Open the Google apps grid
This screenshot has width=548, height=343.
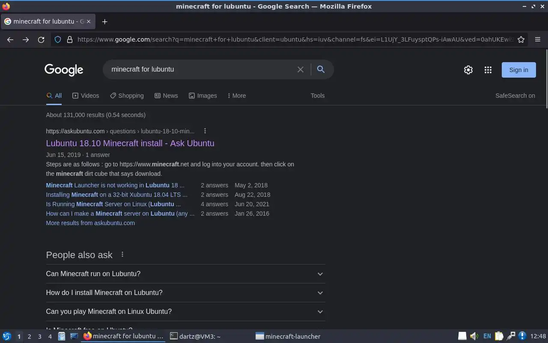[x=488, y=70]
